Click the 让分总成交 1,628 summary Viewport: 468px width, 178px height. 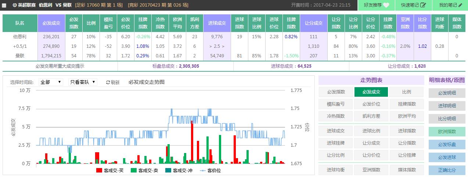(x=407, y=66)
